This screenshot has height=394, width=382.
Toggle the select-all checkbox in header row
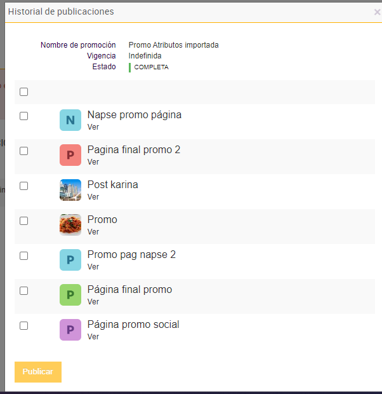tap(23, 92)
